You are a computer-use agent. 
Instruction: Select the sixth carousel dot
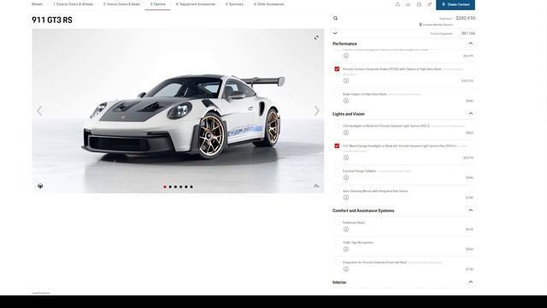click(x=191, y=187)
